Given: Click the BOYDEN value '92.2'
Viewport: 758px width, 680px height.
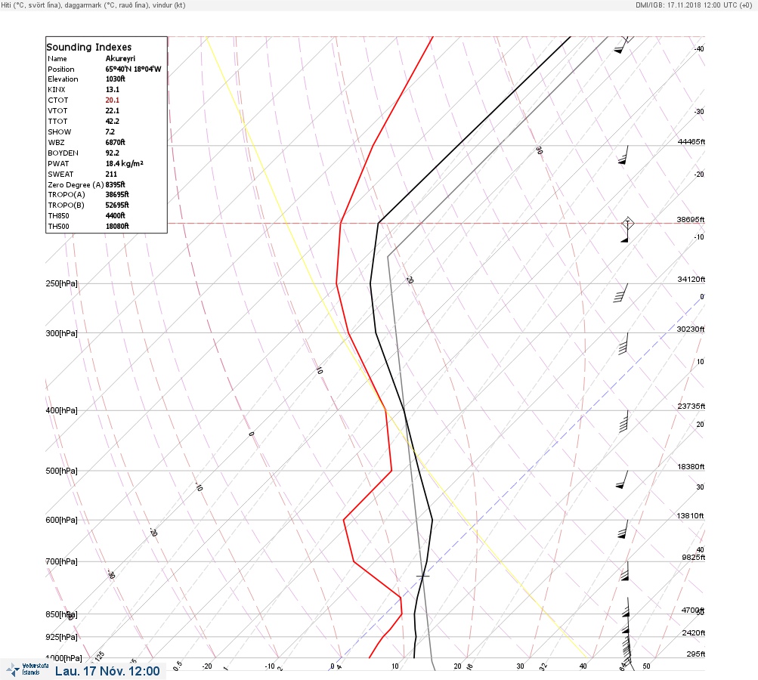Looking at the screenshot, I should coord(112,153).
